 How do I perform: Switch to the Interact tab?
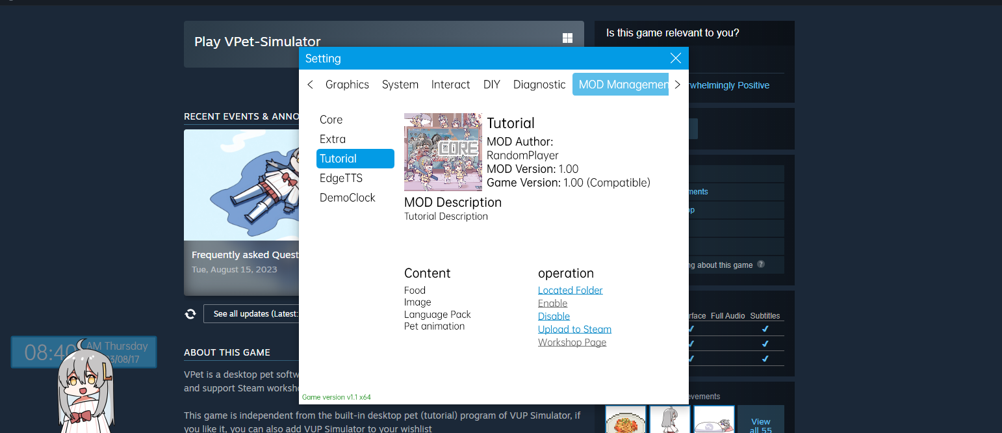tap(450, 85)
